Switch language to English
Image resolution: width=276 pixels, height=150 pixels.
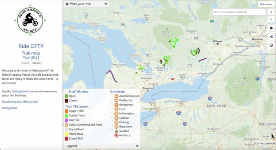(25, 63)
